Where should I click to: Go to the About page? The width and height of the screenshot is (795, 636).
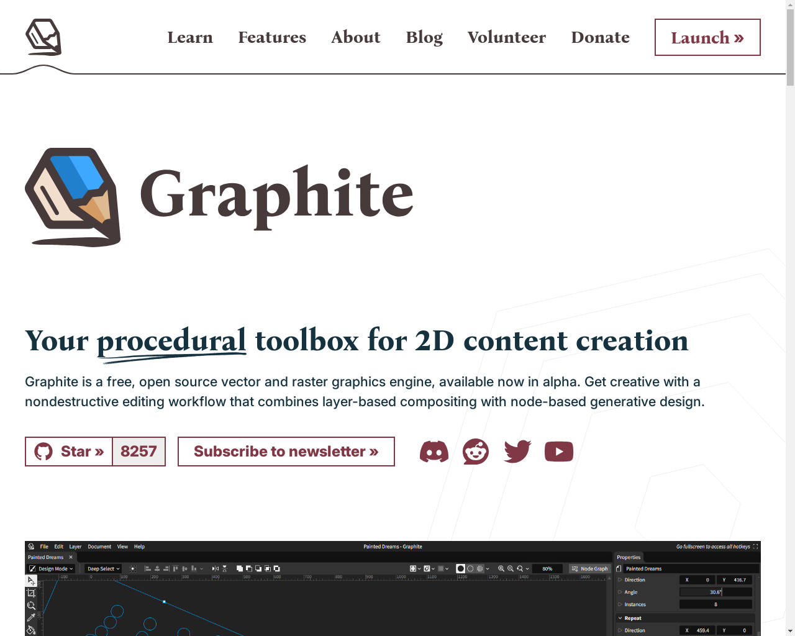point(356,37)
